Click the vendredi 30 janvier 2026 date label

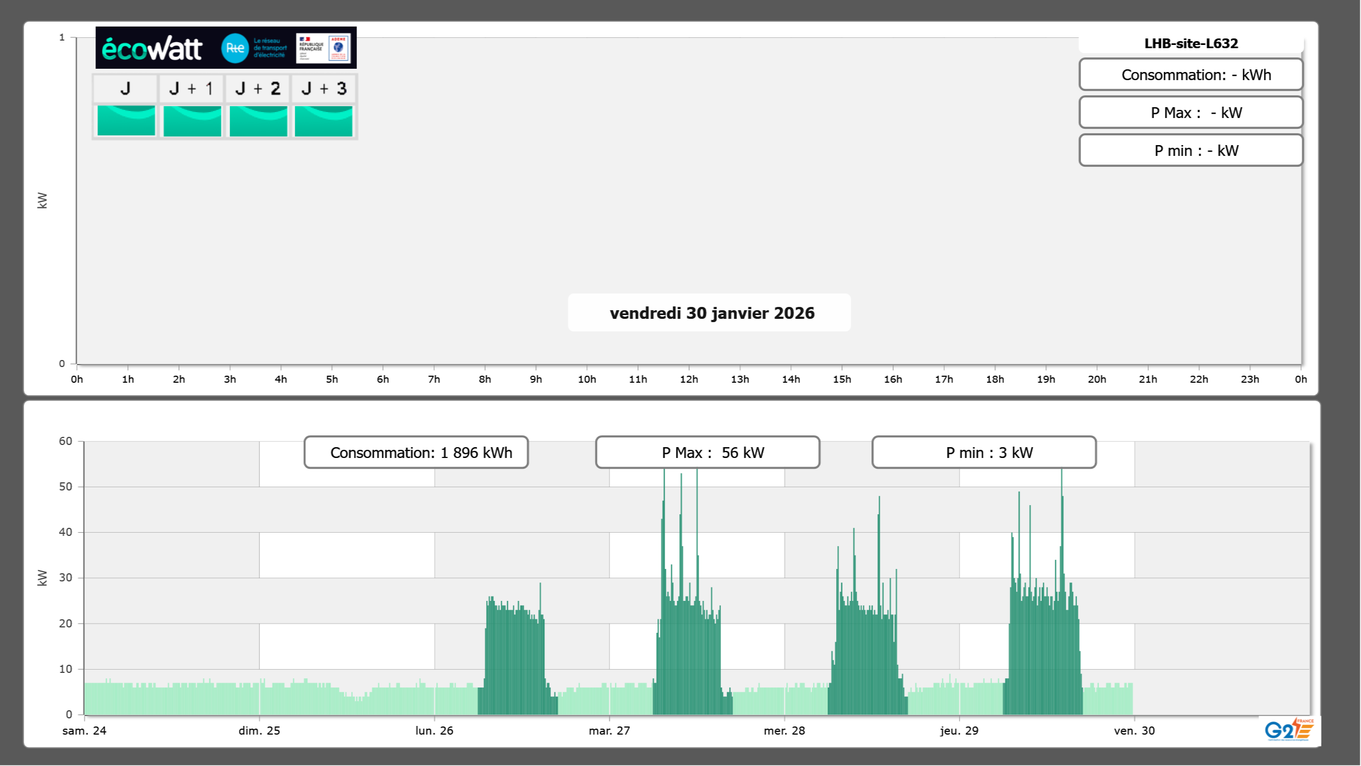point(712,313)
